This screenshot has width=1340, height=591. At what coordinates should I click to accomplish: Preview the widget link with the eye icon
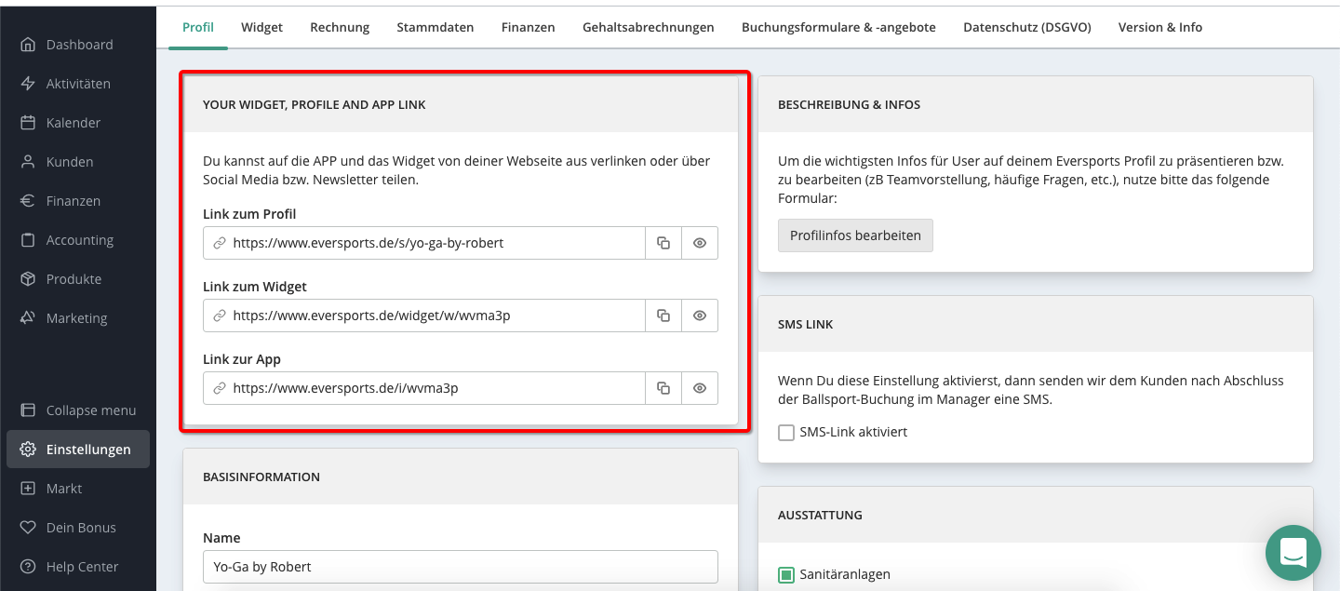[700, 316]
